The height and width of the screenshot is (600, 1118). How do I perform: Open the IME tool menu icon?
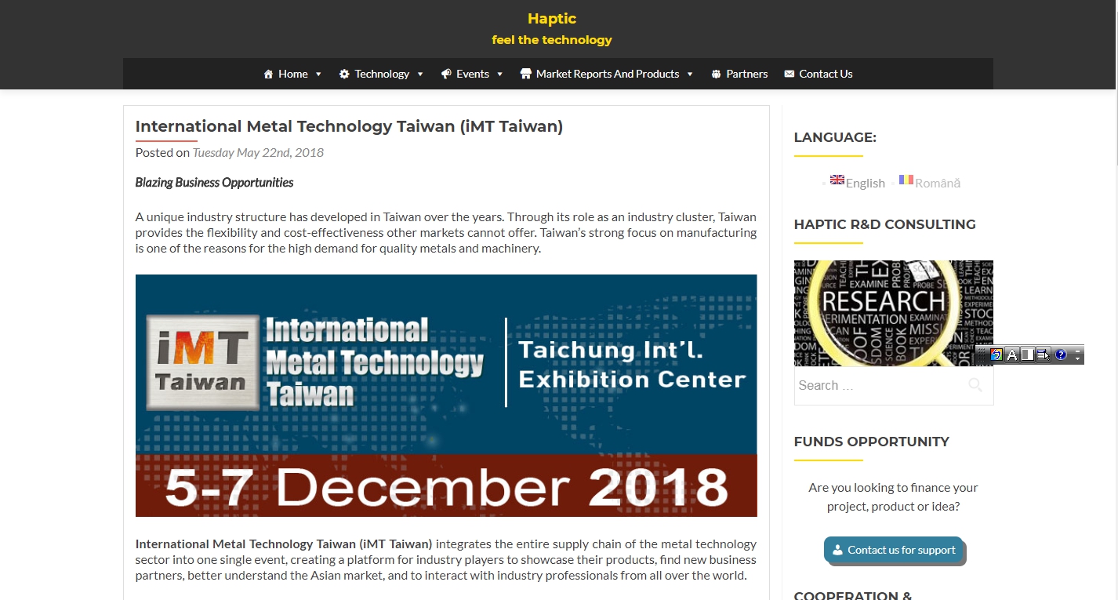tap(1044, 355)
